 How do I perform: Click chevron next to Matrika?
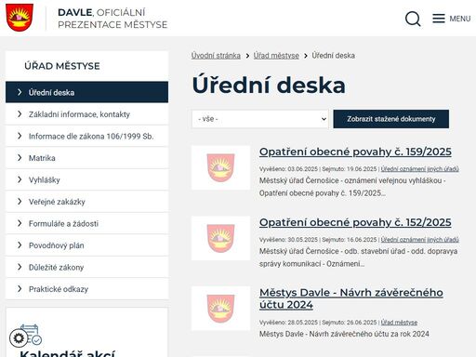[20, 158]
